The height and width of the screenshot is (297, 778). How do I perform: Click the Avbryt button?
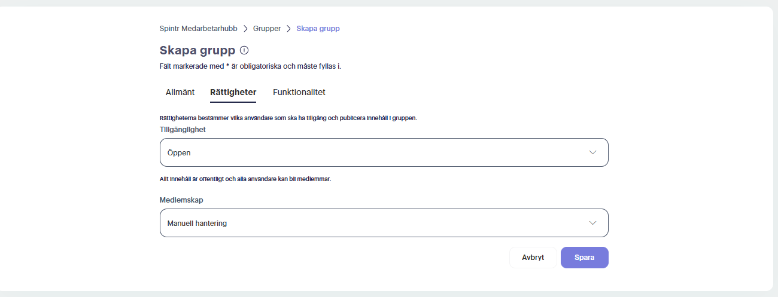533,258
